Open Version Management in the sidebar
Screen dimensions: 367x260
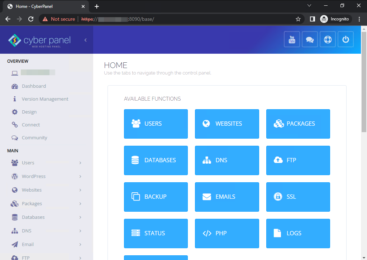point(45,99)
